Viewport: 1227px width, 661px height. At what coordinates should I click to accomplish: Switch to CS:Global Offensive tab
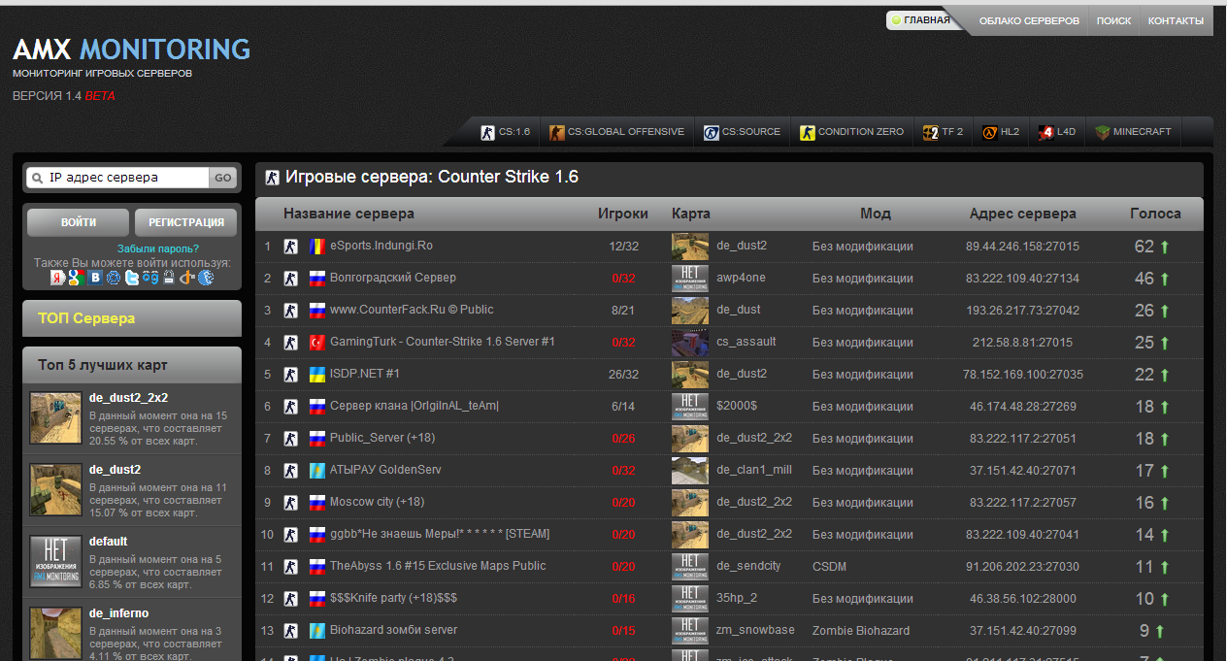click(x=616, y=132)
